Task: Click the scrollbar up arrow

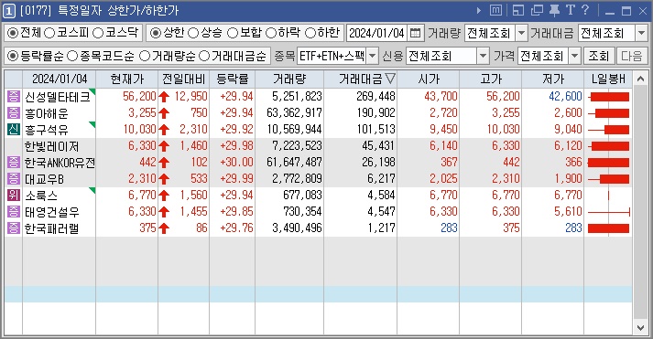Action: (x=640, y=79)
